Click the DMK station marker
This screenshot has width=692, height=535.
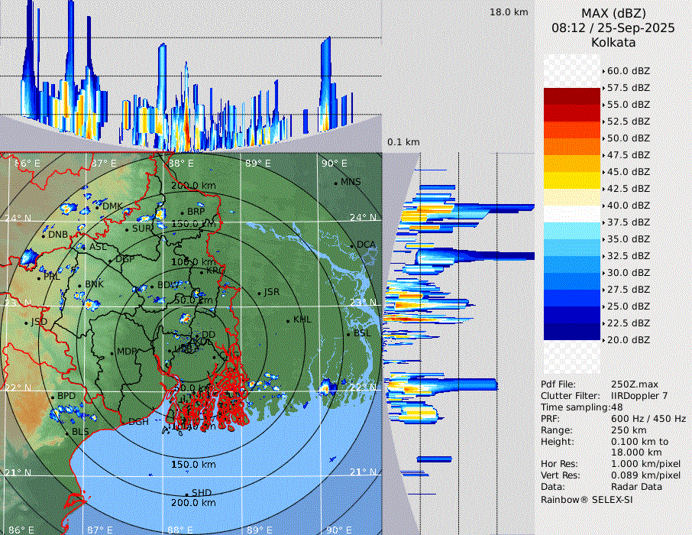click(x=98, y=206)
